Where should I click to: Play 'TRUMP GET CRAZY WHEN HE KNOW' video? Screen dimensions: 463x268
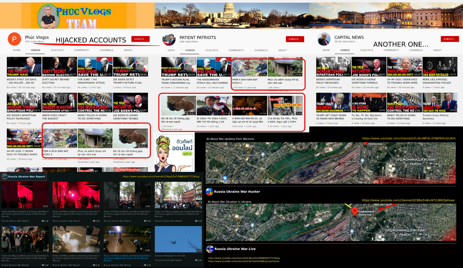click(x=333, y=102)
